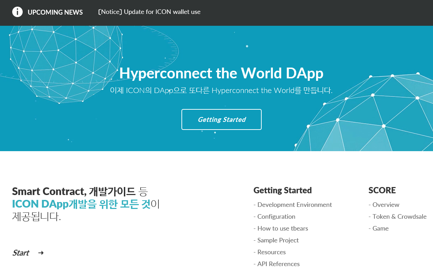
Task: Open the SCORE Overview link
Action: click(x=384, y=205)
